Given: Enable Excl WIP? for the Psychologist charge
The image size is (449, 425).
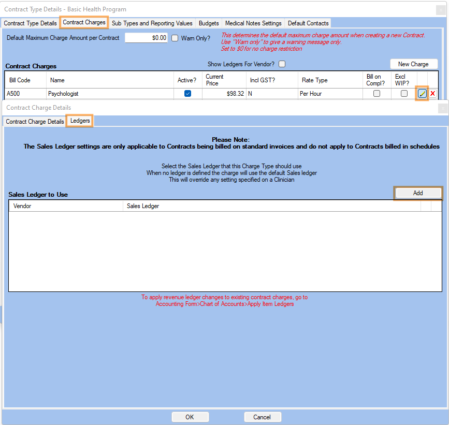Looking at the screenshot, I should 404,93.
